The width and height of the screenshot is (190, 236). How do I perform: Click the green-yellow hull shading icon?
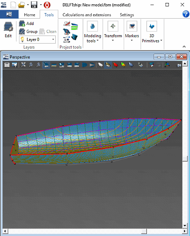point(123,65)
